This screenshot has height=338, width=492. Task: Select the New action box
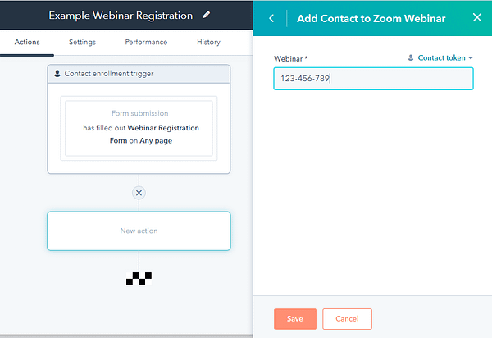tap(139, 231)
